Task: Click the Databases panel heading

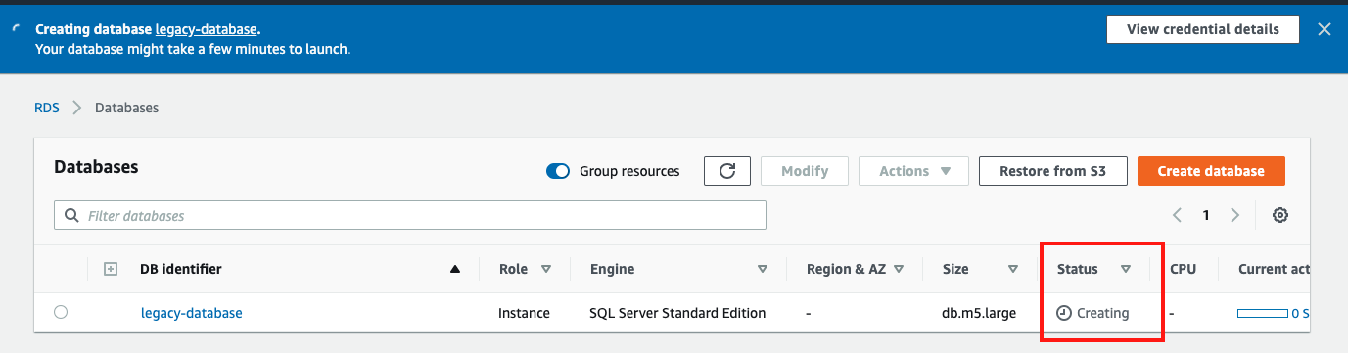Action: pyautogui.click(x=96, y=167)
